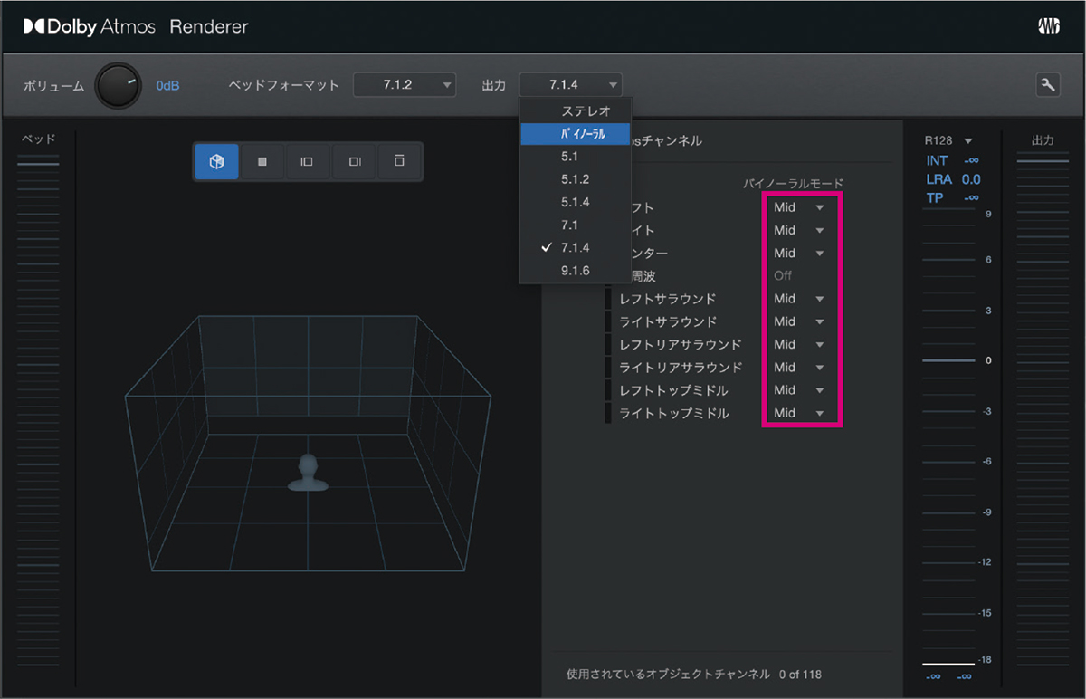Select the 3D perspective view icon
This screenshot has width=1086, height=699.
tap(216, 162)
